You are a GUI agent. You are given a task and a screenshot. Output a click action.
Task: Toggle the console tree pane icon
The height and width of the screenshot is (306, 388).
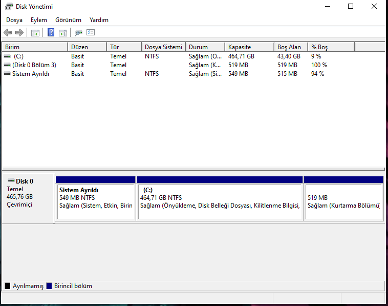(x=35, y=32)
